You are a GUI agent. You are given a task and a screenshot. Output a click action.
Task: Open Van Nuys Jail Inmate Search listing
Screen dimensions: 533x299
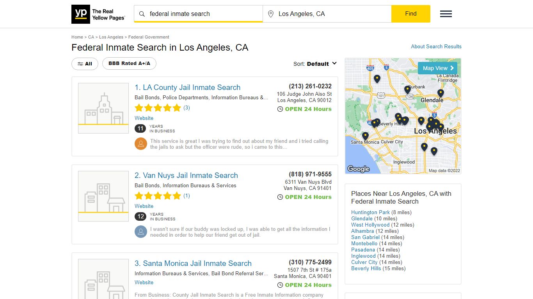[x=186, y=176]
